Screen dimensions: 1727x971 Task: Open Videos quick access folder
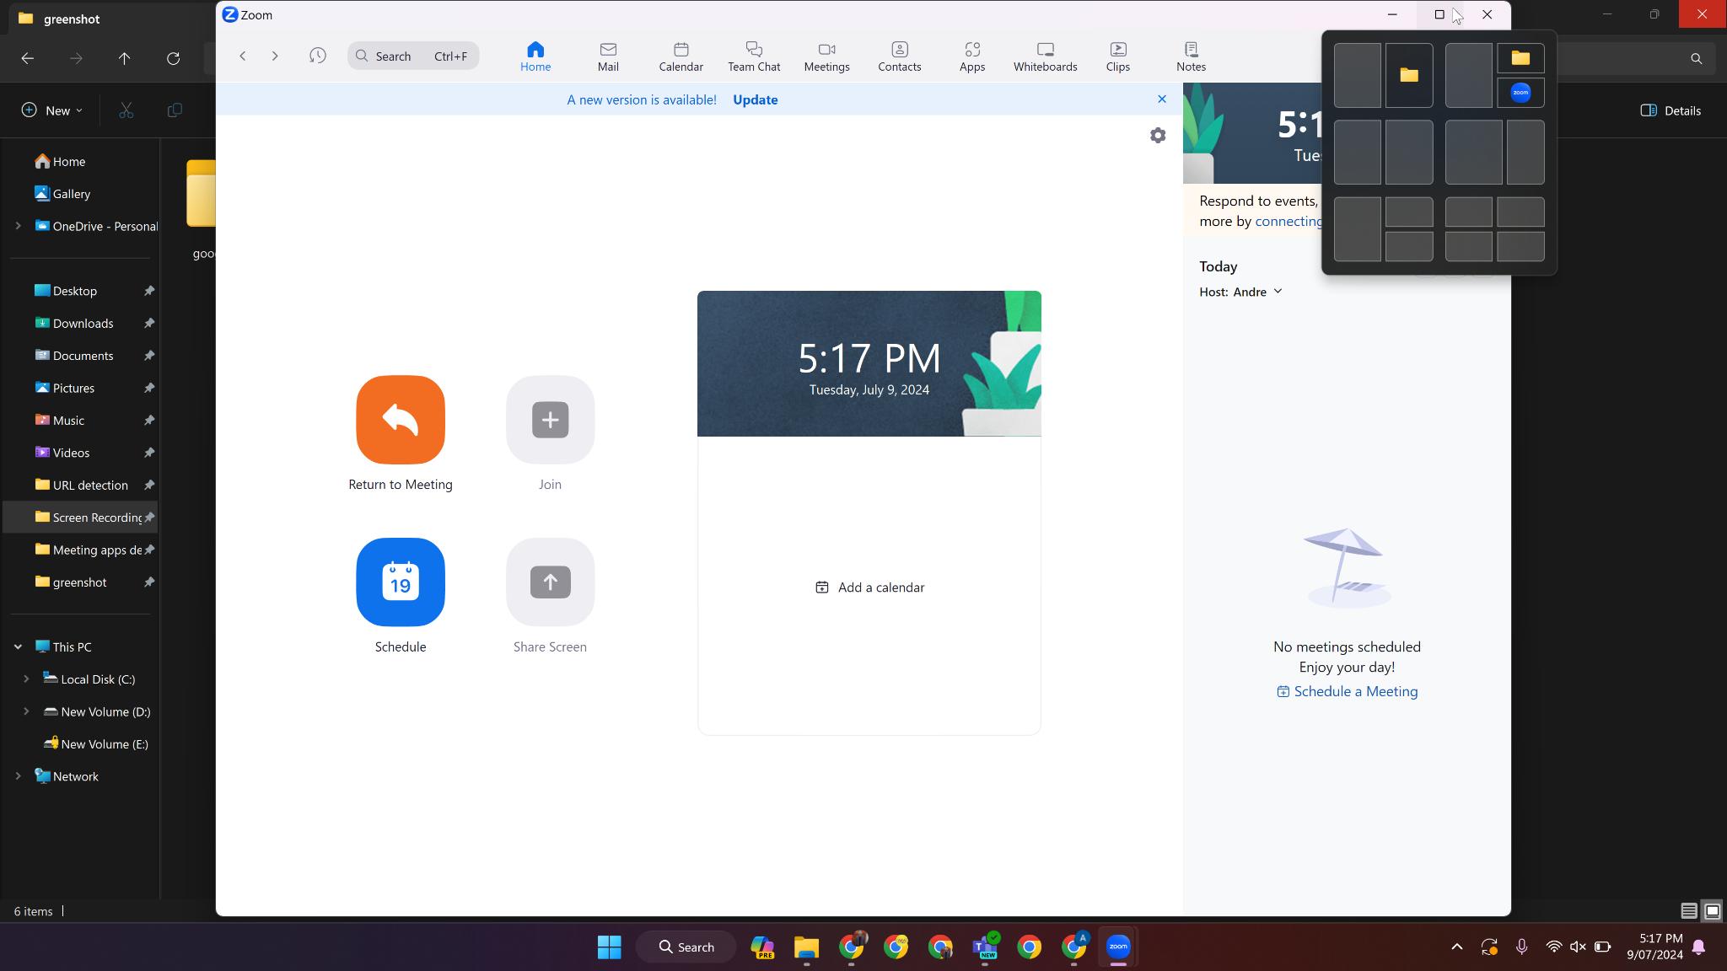coord(71,453)
